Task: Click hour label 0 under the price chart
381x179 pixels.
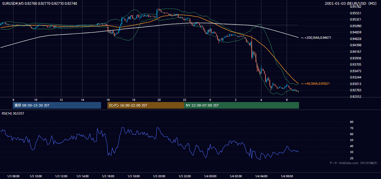Action: [210, 100]
